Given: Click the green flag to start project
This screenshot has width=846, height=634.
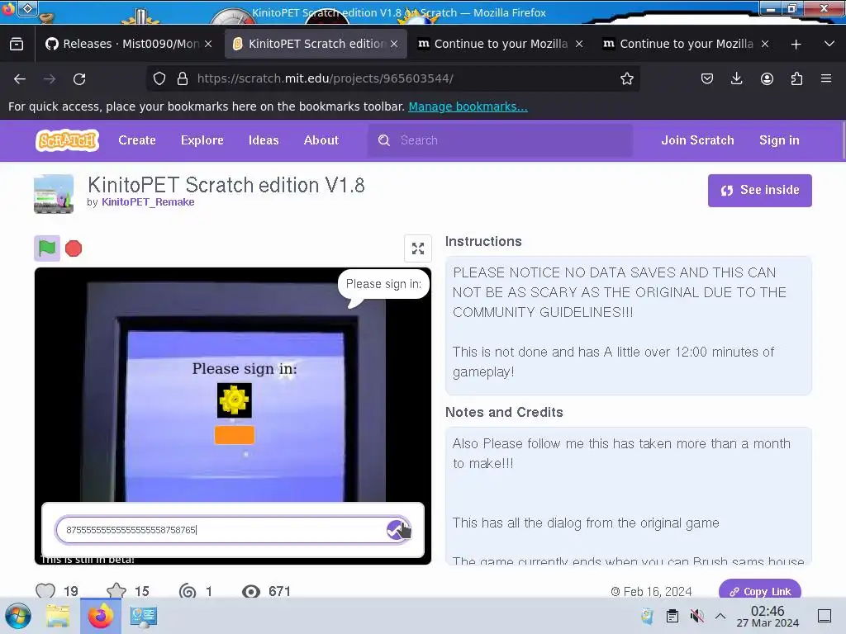Looking at the screenshot, I should [47, 248].
